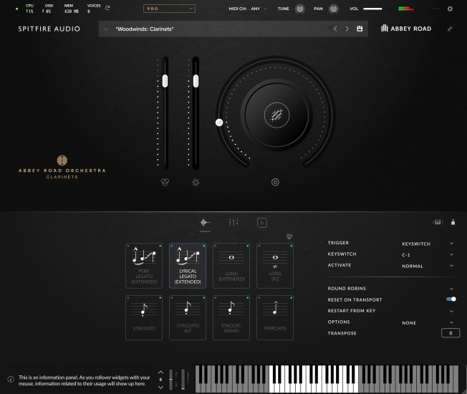The height and width of the screenshot is (394, 467).
Task: Click the dynamics icon below the second slider
Action: point(196,182)
